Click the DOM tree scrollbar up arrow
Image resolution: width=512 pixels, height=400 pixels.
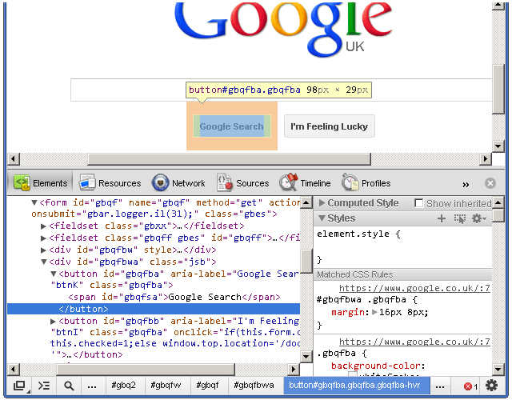[x=306, y=202]
